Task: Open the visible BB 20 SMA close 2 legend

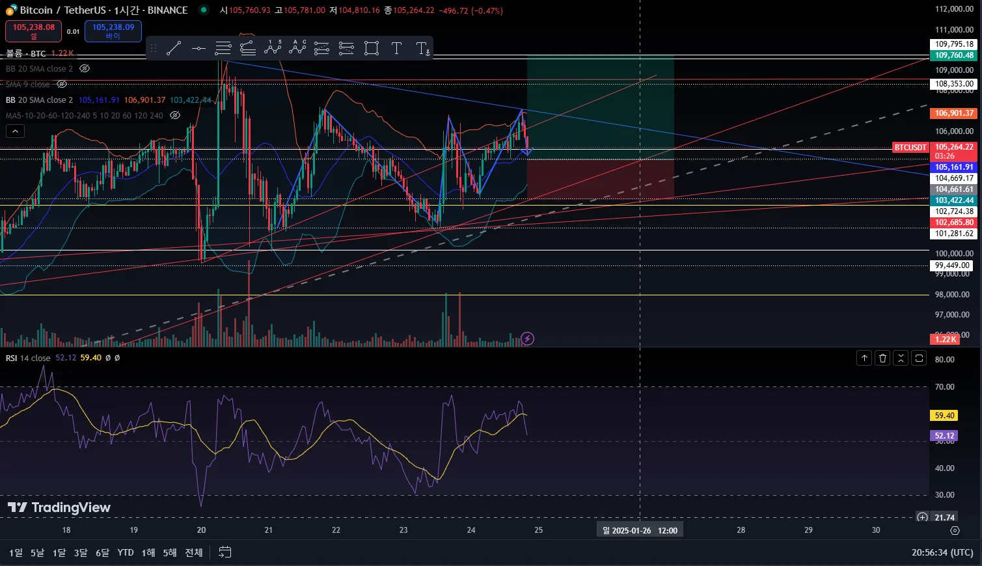Action: click(39, 100)
